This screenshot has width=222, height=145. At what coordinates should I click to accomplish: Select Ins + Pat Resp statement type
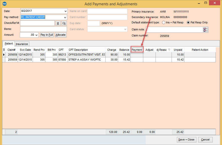pos(164,23)
